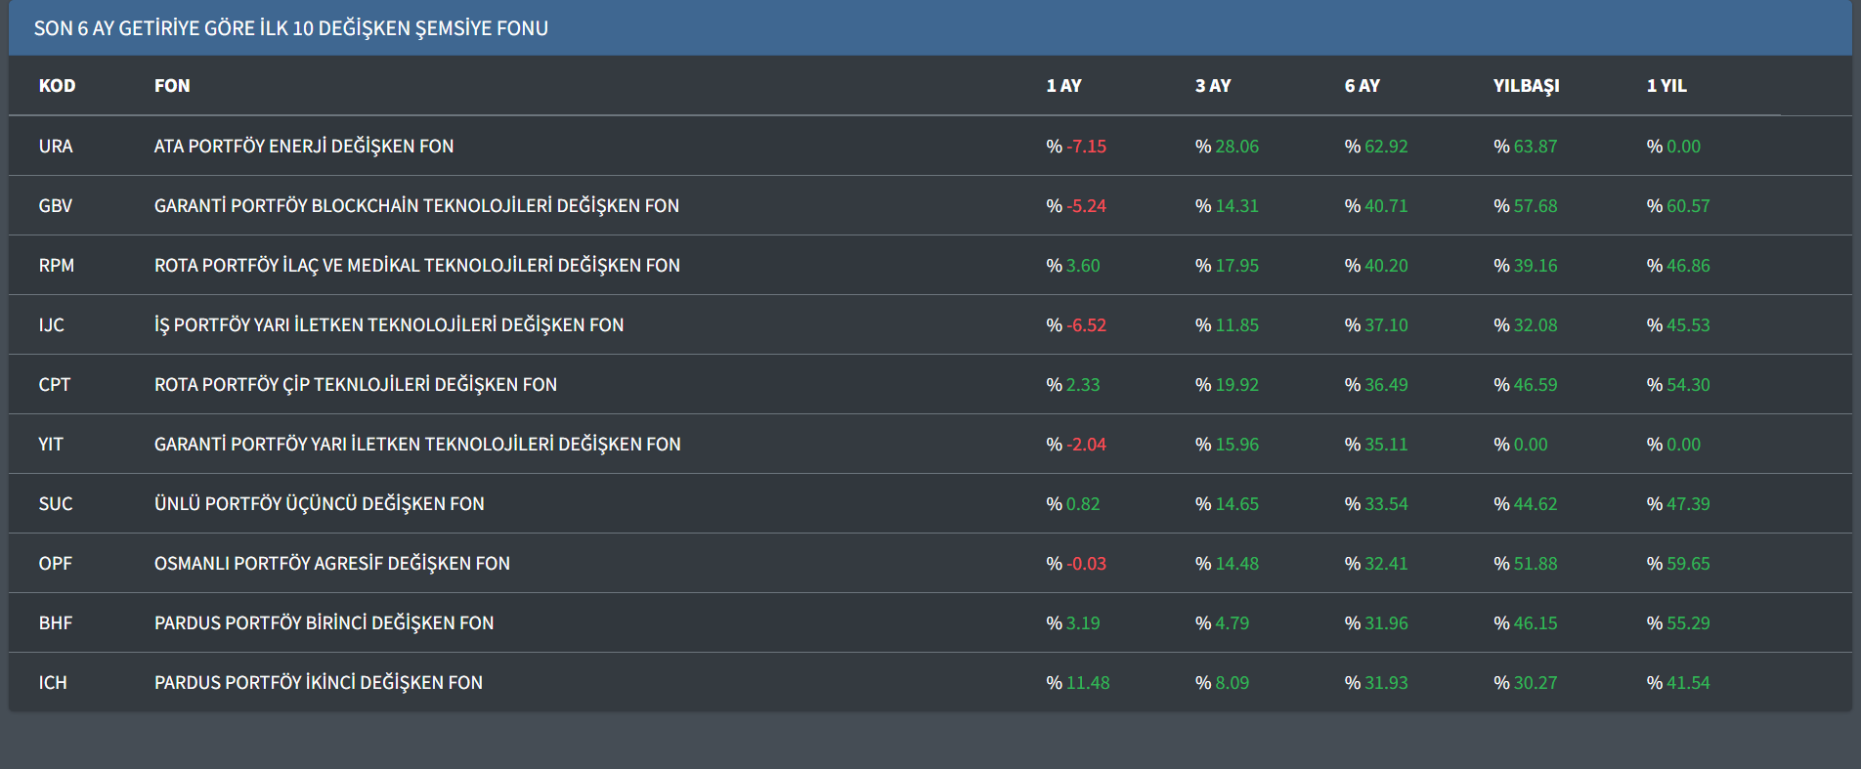The image size is (1861, 769).
Task: Click the KOD column header
Action: coord(57,86)
